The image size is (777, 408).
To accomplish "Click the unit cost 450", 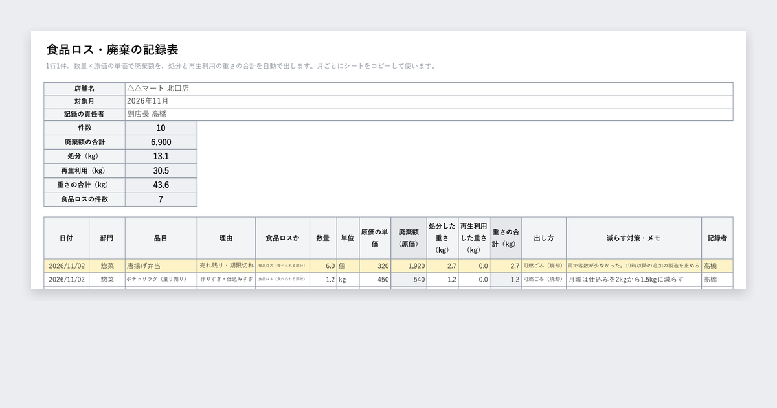I will 375,279.
